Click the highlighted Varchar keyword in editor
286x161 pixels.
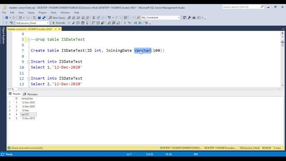coord(143,51)
